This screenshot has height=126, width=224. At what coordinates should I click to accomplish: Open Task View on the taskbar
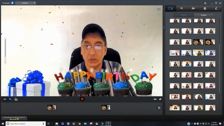(49, 124)
